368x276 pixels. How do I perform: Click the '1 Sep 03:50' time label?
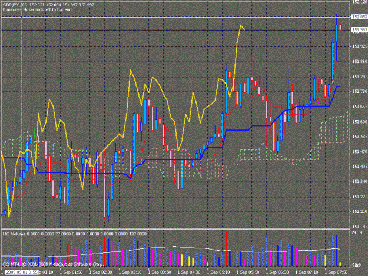pos(160,272)
